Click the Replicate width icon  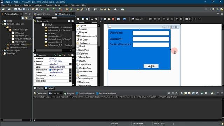pos(177,19)
